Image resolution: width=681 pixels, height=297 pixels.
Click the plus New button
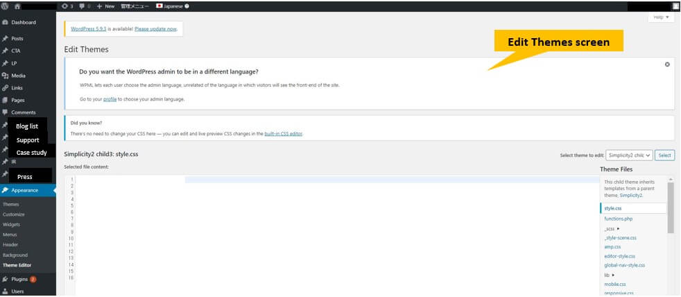(105, 6)
